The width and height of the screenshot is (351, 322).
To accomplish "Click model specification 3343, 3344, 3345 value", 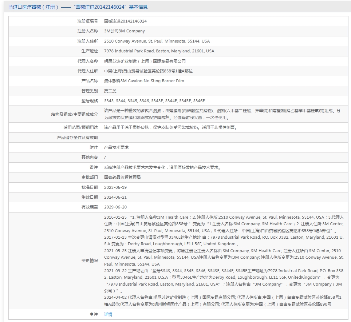I will pos(154,101).
